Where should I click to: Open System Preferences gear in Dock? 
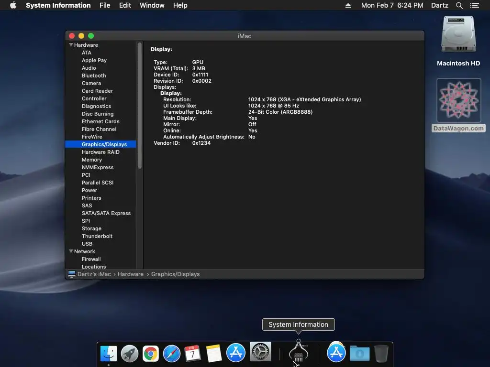pos(260,352)
